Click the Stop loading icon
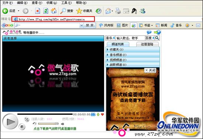203x139 pixels. [x=38, y=11]
